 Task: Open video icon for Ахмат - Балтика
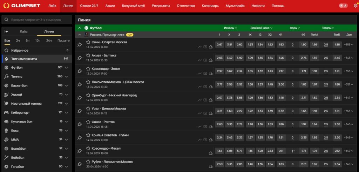pyautogui.click(x=205, y=60)
